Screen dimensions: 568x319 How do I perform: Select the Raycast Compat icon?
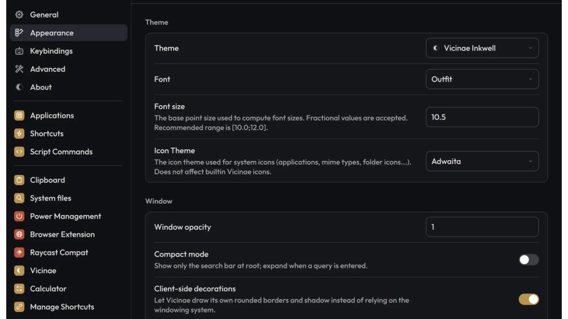tap(19, 253)
